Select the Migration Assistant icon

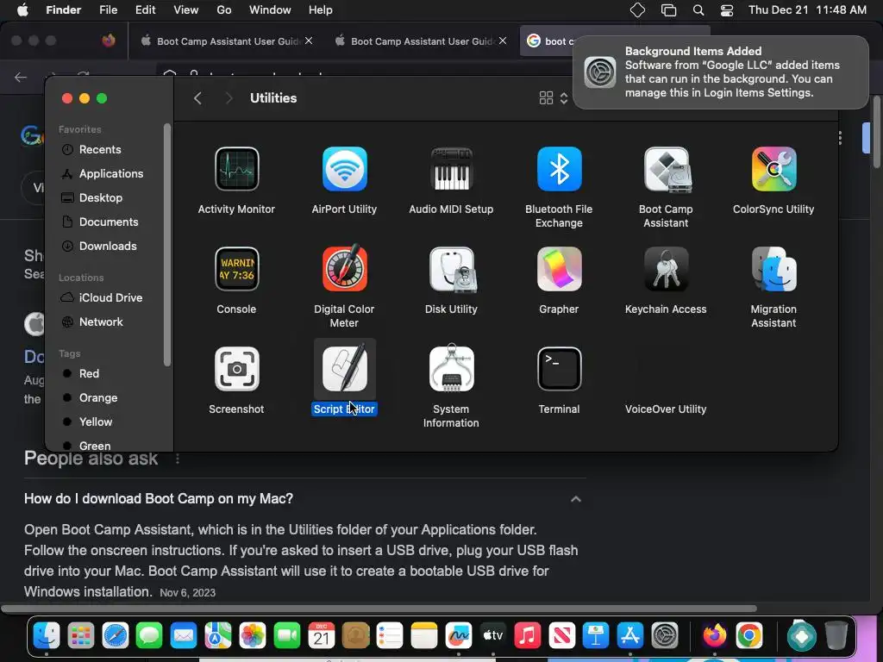point(773,269)
